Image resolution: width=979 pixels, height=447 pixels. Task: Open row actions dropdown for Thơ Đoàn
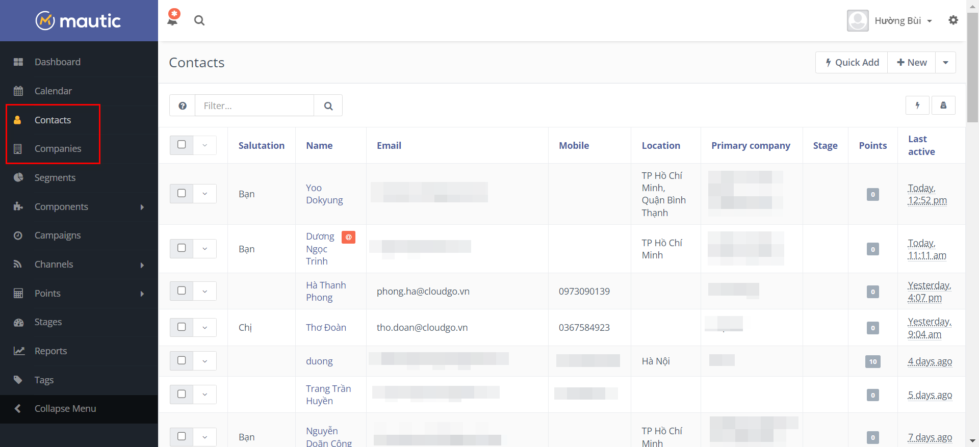[205, 327]
